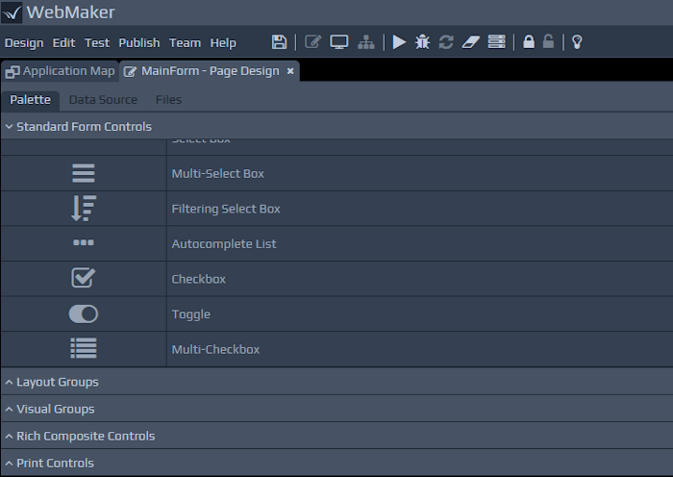Select the MainForm - Page Design tab
The height and width of the screenshot is (477, 673).
coord(210,71)
